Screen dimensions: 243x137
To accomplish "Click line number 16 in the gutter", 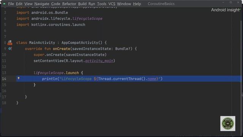I will point(4,91).
